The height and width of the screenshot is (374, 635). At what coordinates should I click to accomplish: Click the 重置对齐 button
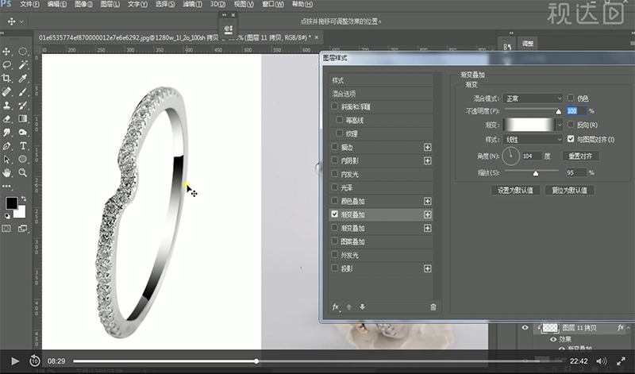(x=581, y=156)
